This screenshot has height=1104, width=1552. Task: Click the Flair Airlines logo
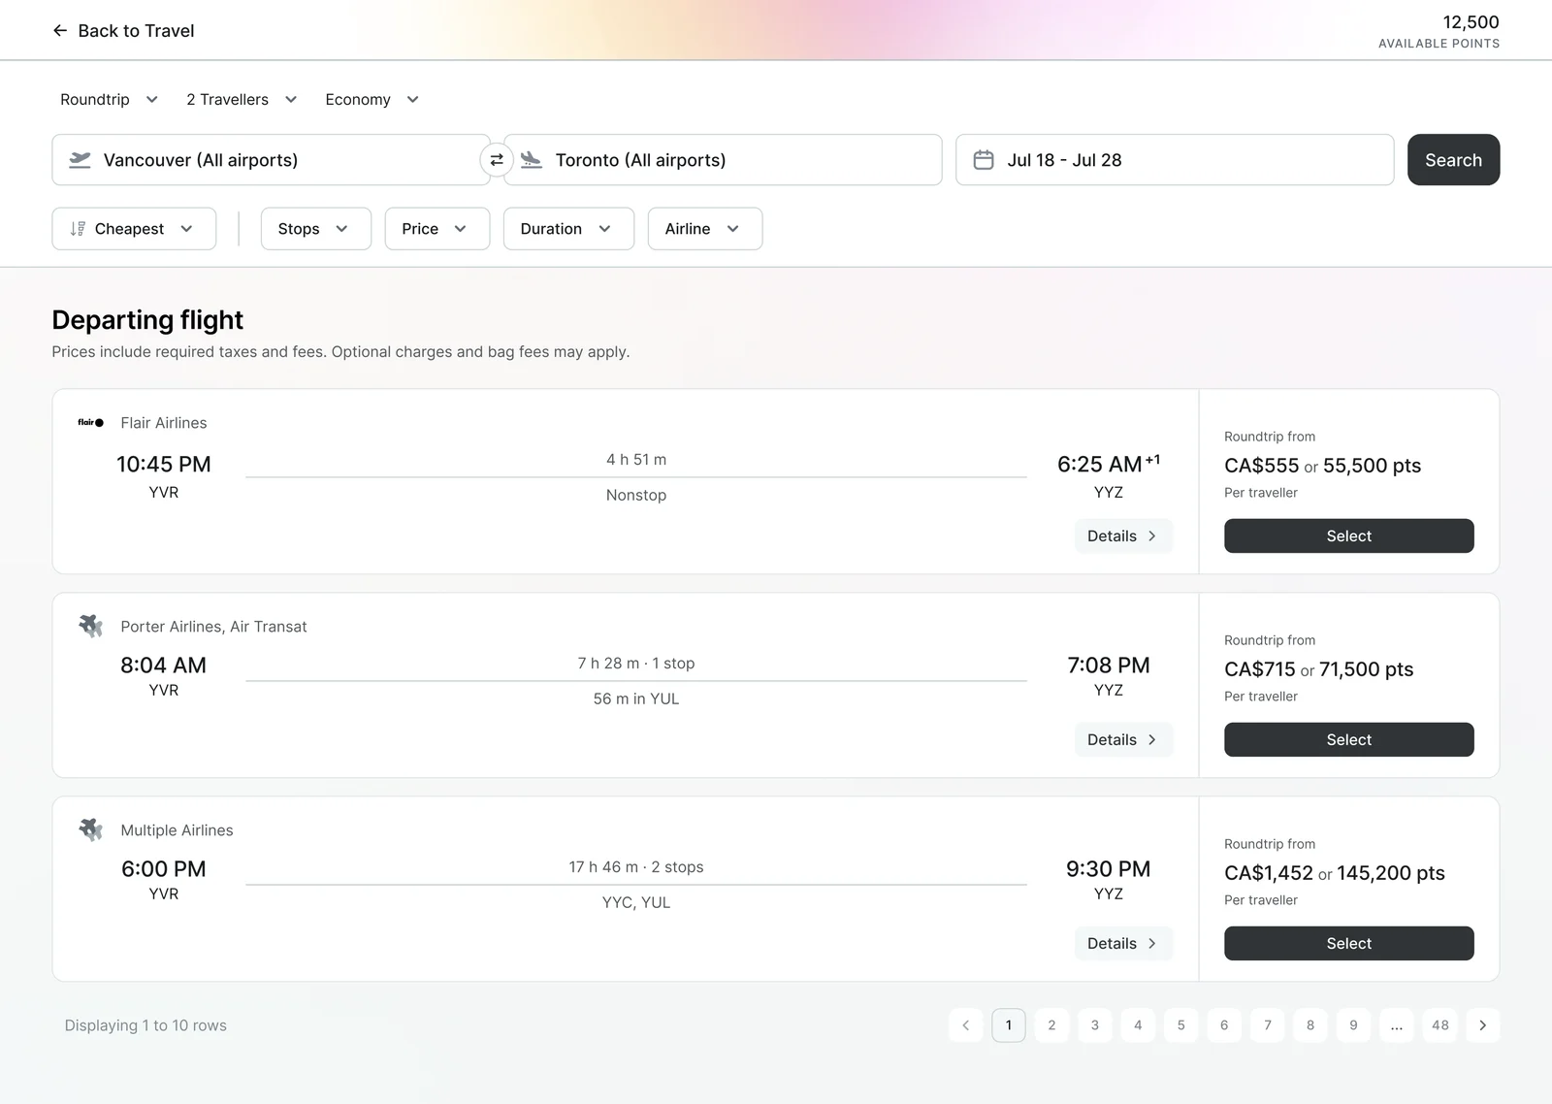coord(91,423)
